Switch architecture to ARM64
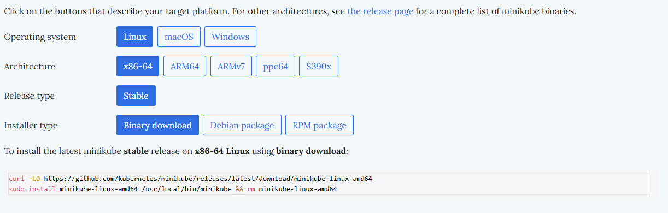 pos(185,67)
